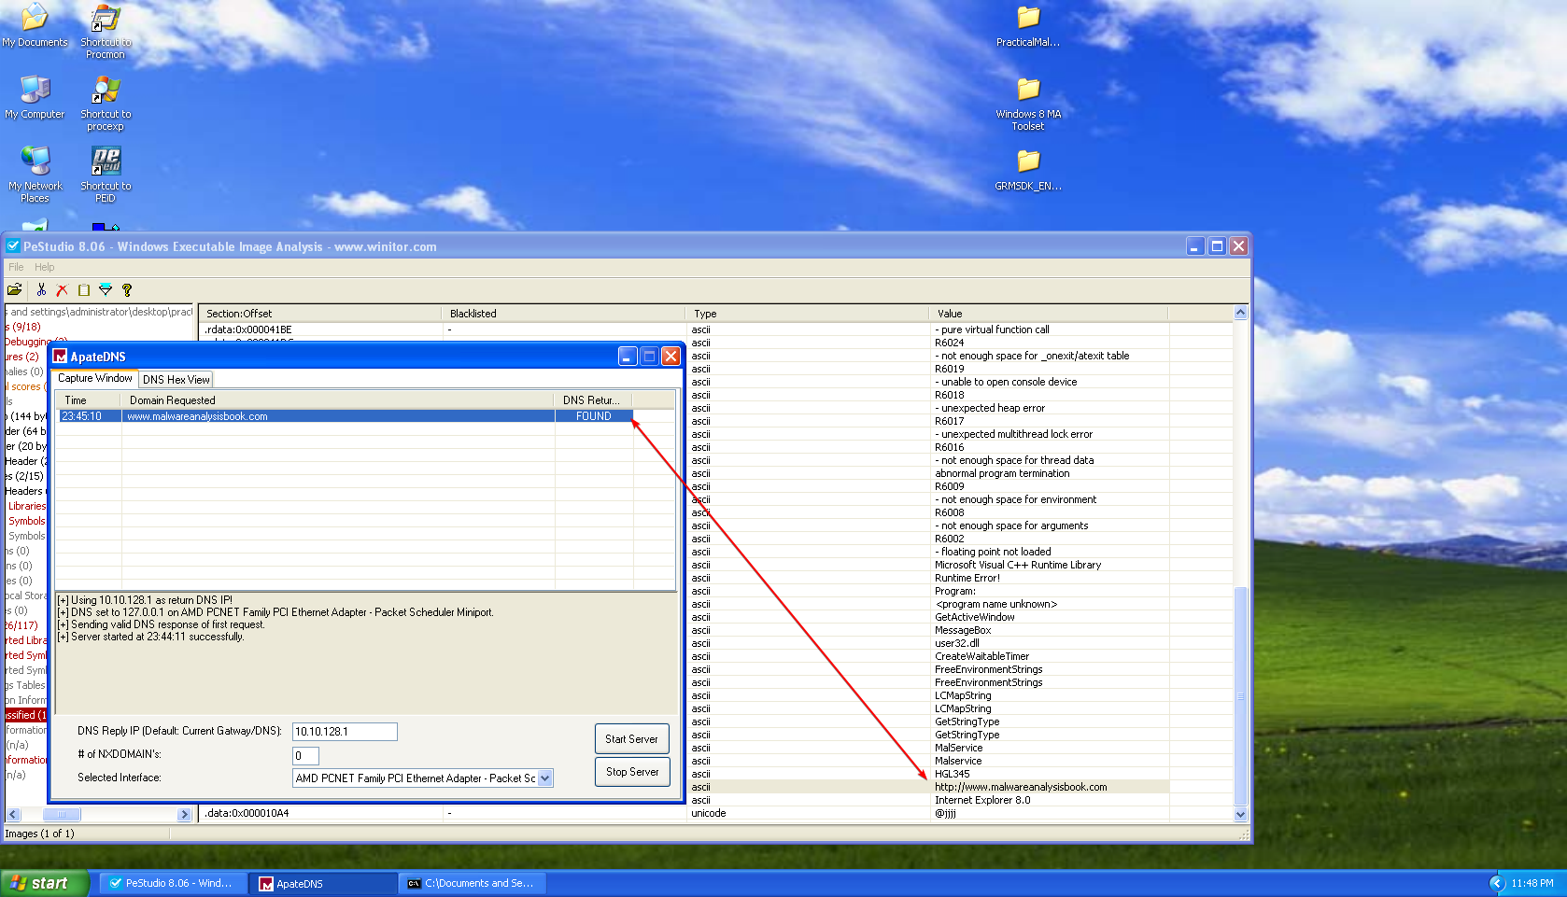
Task: Sort by the Domain Requested column header
Action: [173, 400]
